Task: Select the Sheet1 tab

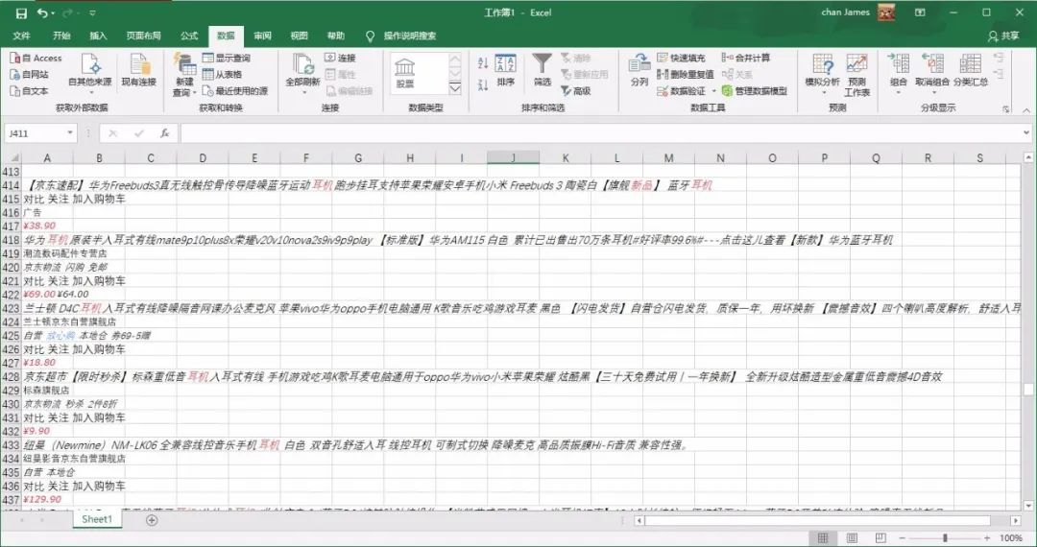Action: [97, 520]
